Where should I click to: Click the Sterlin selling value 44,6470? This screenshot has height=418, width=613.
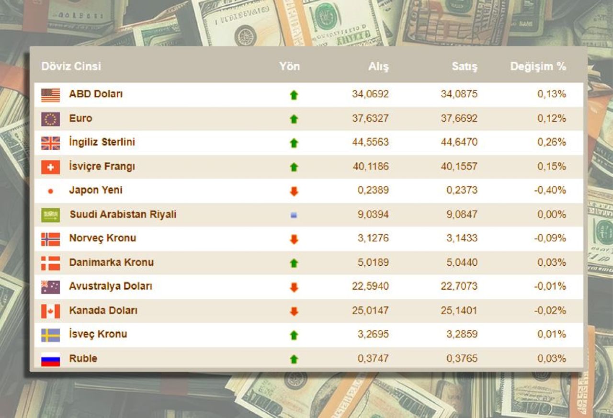pos(459,142)
